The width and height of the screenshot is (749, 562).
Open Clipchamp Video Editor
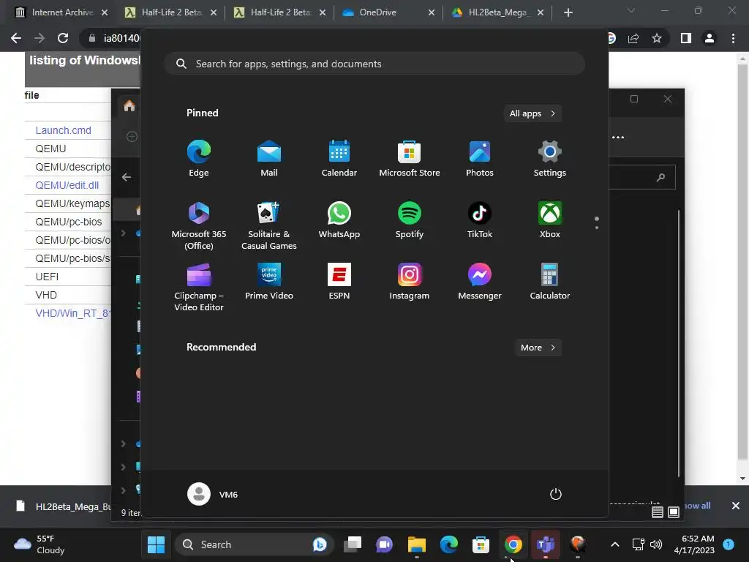point(199,287)
